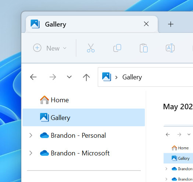This screenshot has height=182, width=193.
Task: Close the Gallery tab
Action: (146, 24)
